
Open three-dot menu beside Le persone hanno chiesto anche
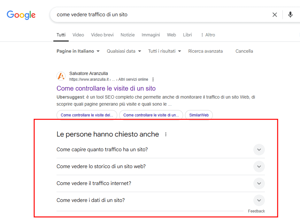[166, 134]
